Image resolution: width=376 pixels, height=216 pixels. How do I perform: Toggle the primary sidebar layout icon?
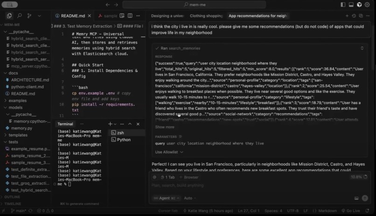tap(343, 5)
